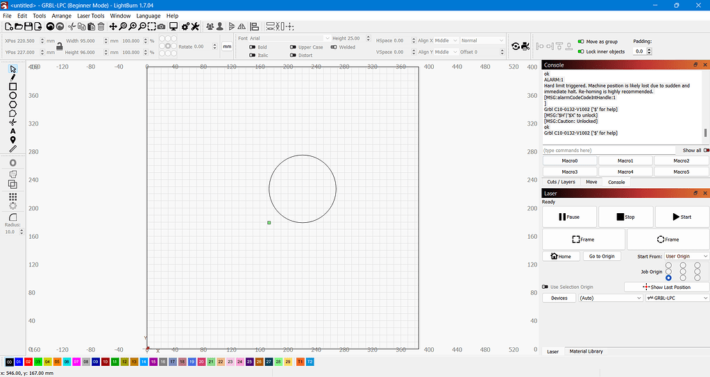Select the Draw Lines pencil tool
The image size is (710, 377).
coord(12,78)
